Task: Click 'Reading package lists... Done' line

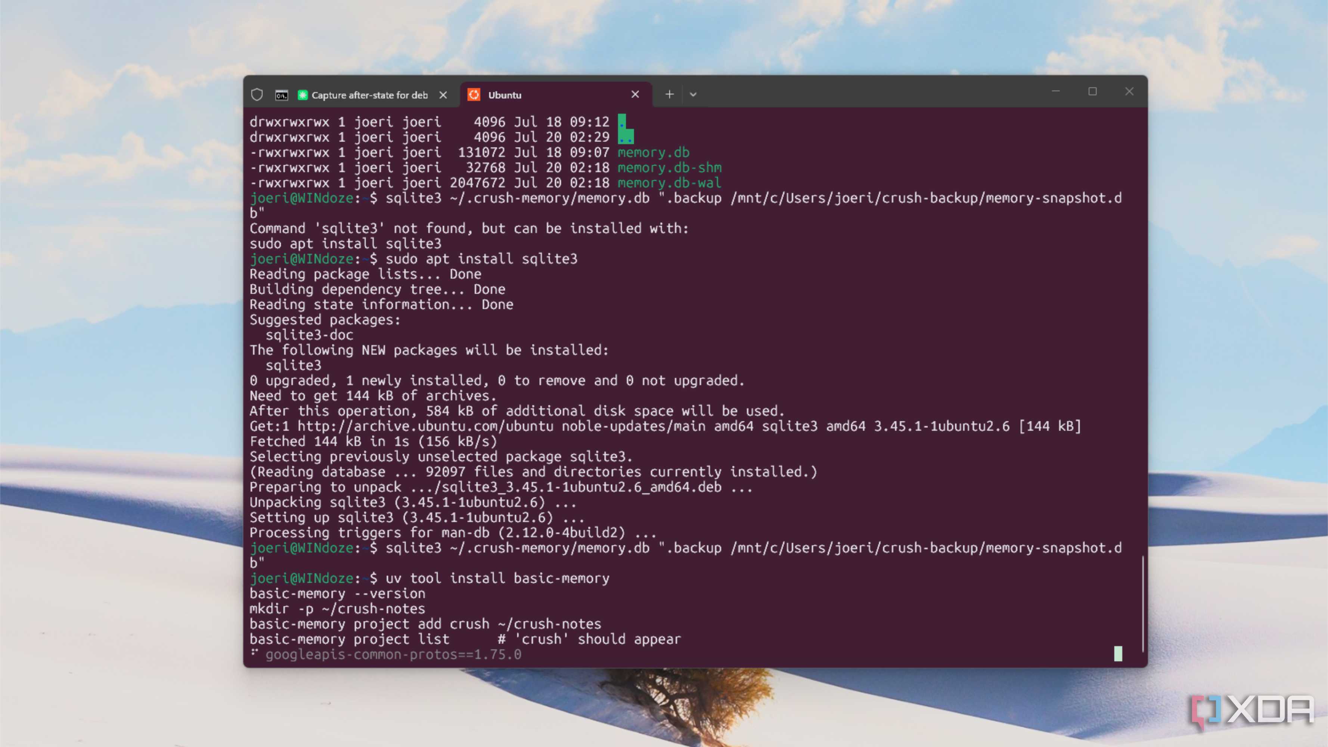Action: point(366,274)
